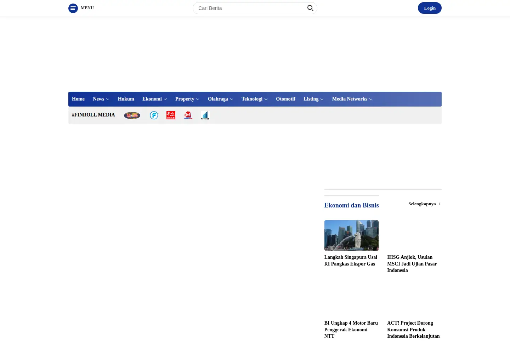
Task: Open the oval globe media logo
Action: [x=132, y=115]
